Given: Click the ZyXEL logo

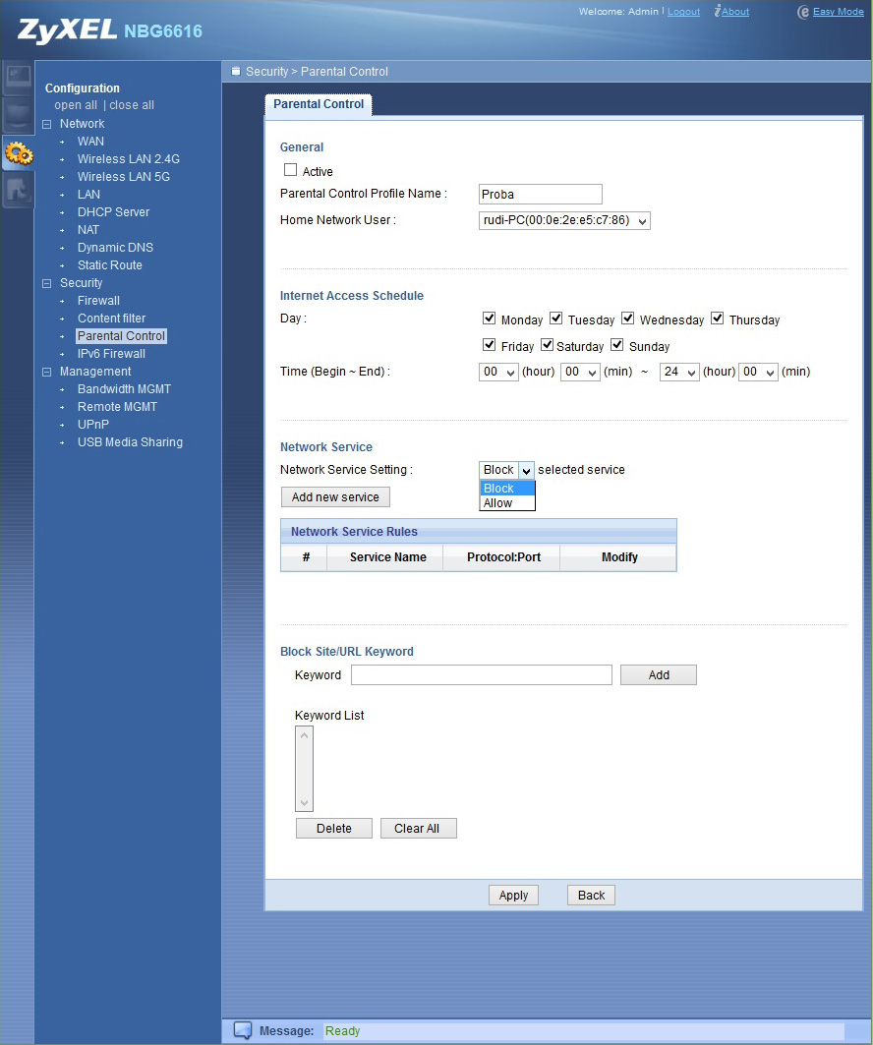Looking at the screenshot, I should coord(67,30).
